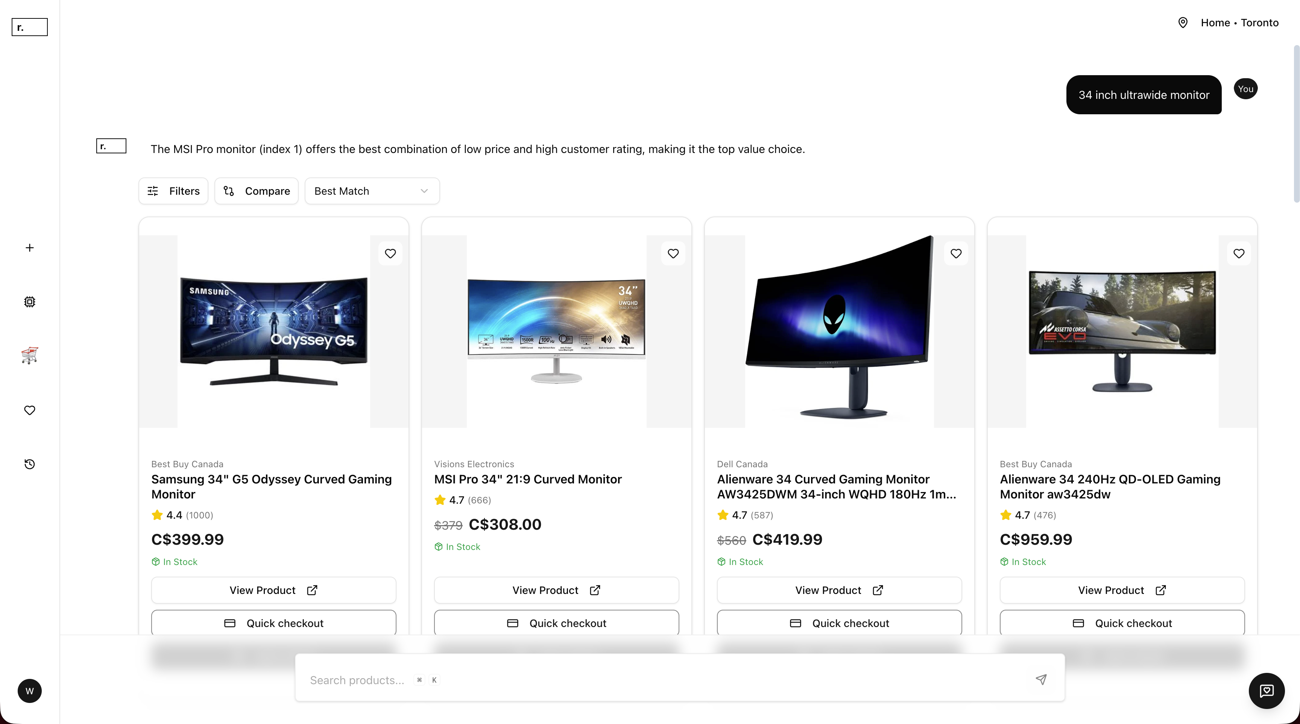1300x724 pixels.
Task: Open the Compare tool
Action: [x=257, y=191]
